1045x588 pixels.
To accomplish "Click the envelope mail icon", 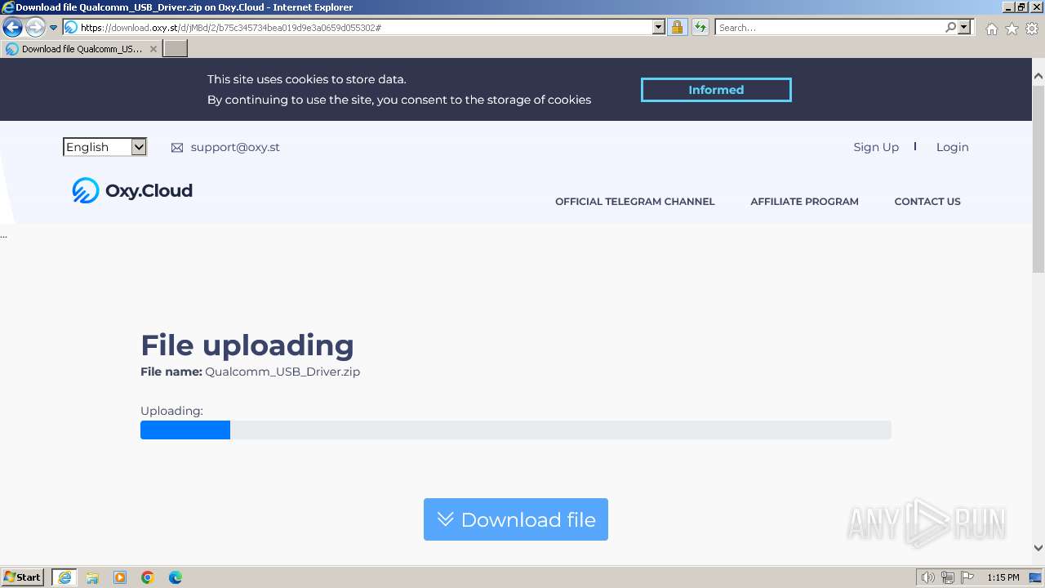I will (177, 148).
